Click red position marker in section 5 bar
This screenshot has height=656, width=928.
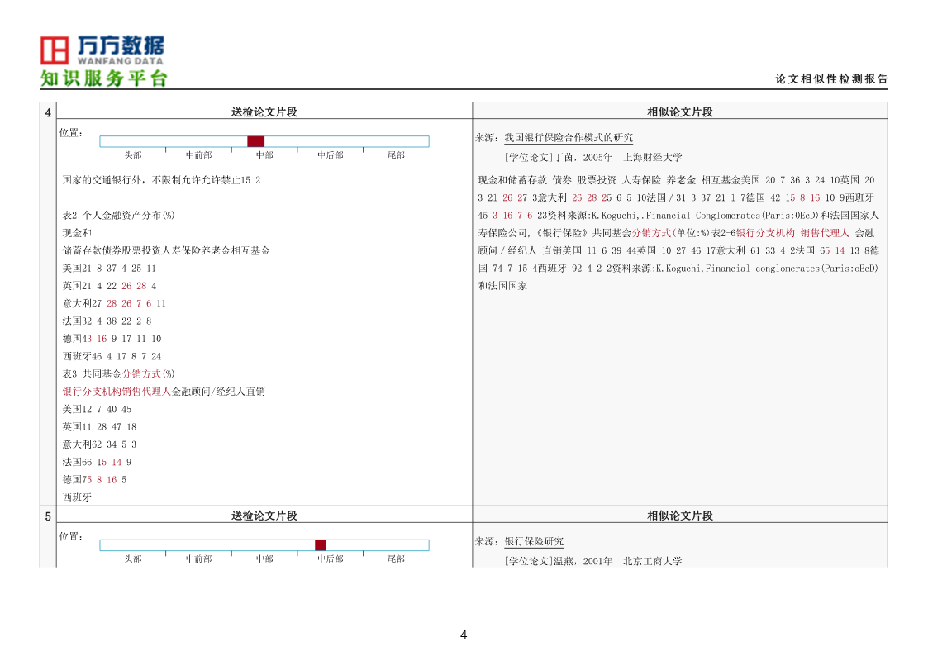320,544
